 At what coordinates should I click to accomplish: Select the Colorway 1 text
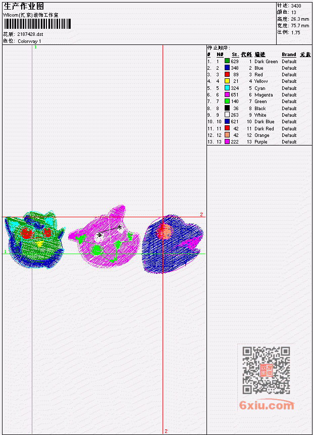(x=29, y=41)
